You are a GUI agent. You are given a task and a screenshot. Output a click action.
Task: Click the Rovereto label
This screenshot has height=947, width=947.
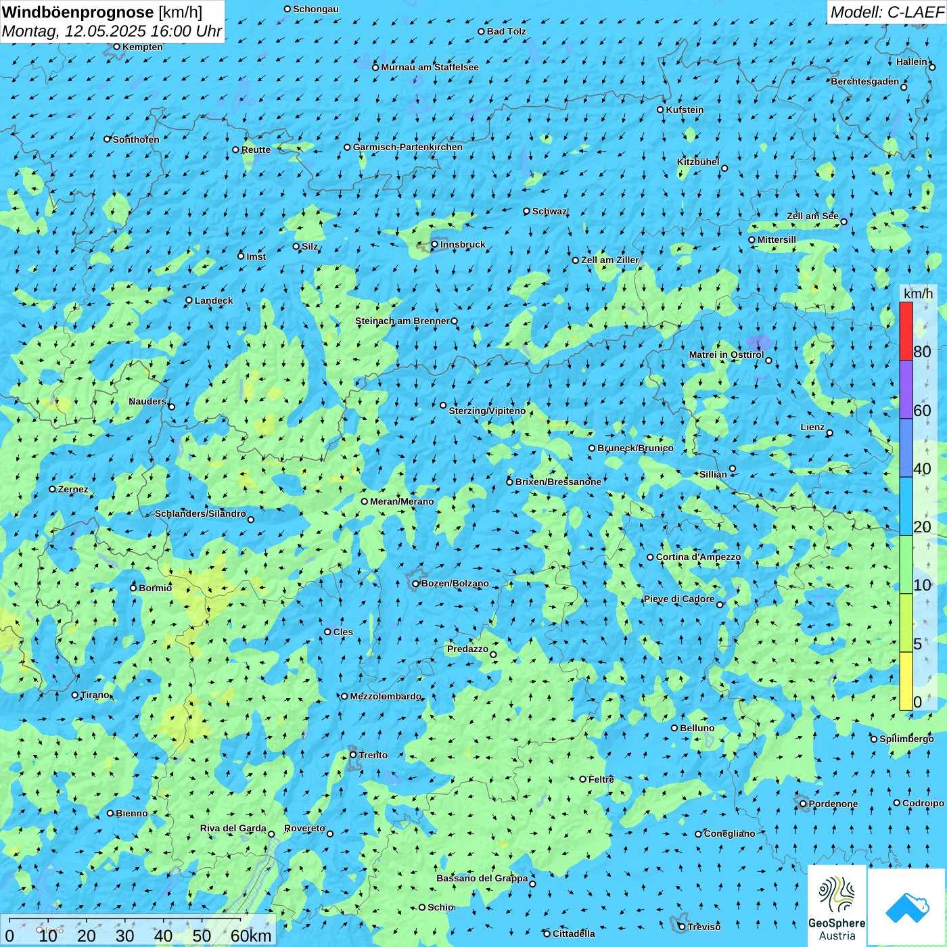pyautogui.click(x=304, y=828)
